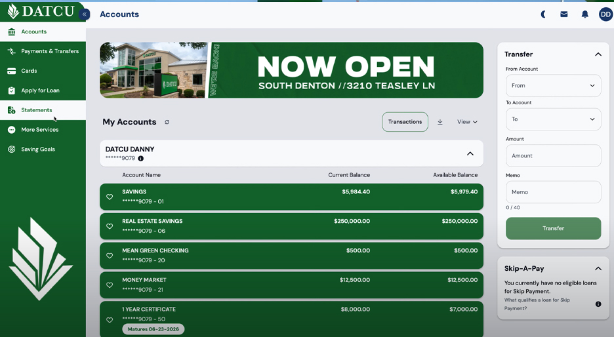This screenshot has height=337, width=614.
Task: Click info icon in Skip-A-Pay panel
Action: [598, 304]
